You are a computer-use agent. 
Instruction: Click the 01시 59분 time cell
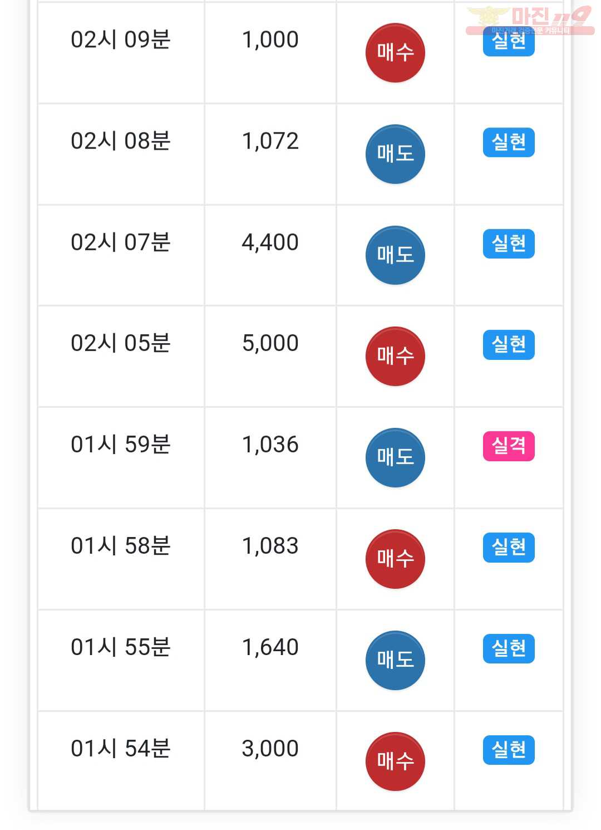pyautogui.click(x=121, y=445)
